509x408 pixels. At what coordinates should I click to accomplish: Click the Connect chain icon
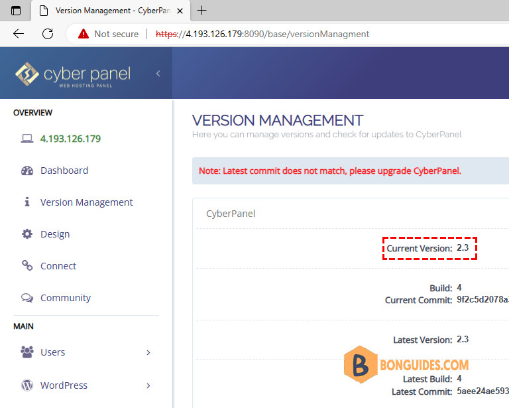[27, 266]
